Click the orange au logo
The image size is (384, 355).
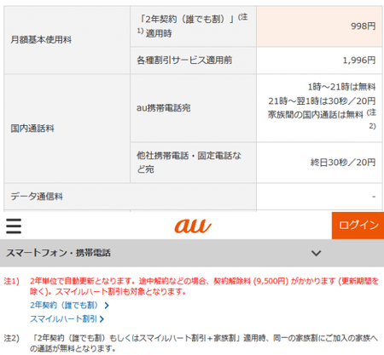coord(193,226)
